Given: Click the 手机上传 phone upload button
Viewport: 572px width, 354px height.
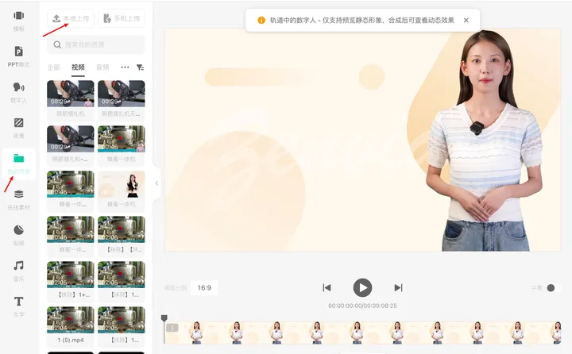Looking at the screenshot, I should (121, 18).
